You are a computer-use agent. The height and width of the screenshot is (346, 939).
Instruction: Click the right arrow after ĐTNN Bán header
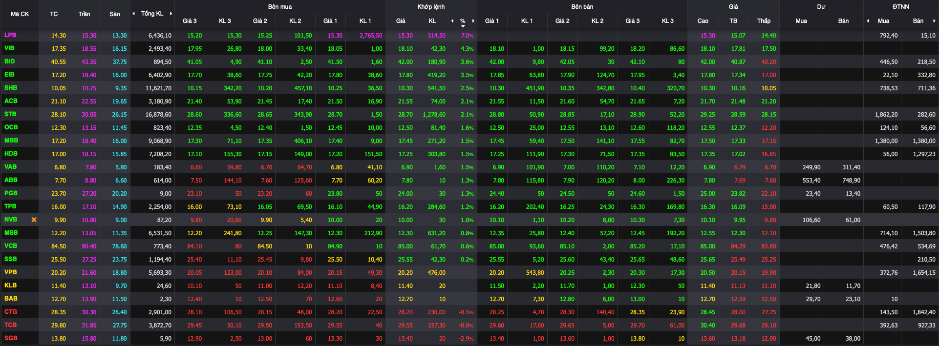(x=934, y=21)
